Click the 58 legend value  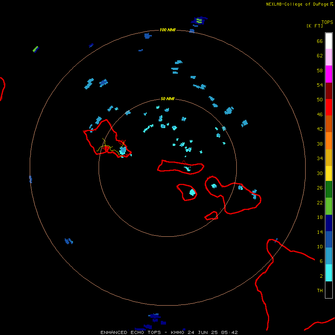pos(320,70)
